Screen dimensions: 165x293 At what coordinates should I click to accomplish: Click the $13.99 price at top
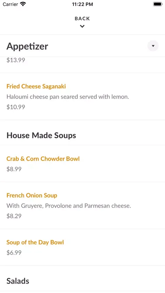click(16, 60)
